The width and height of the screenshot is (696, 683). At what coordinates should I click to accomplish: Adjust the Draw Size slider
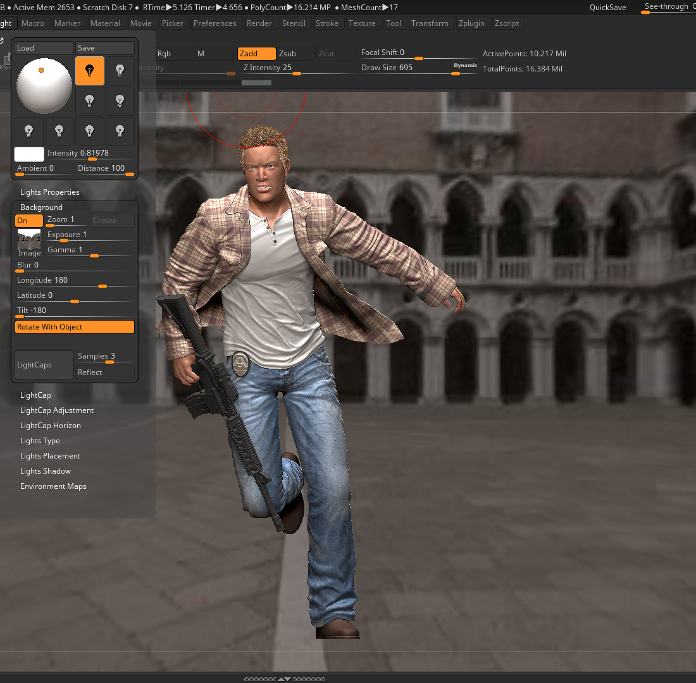point(419,69)
